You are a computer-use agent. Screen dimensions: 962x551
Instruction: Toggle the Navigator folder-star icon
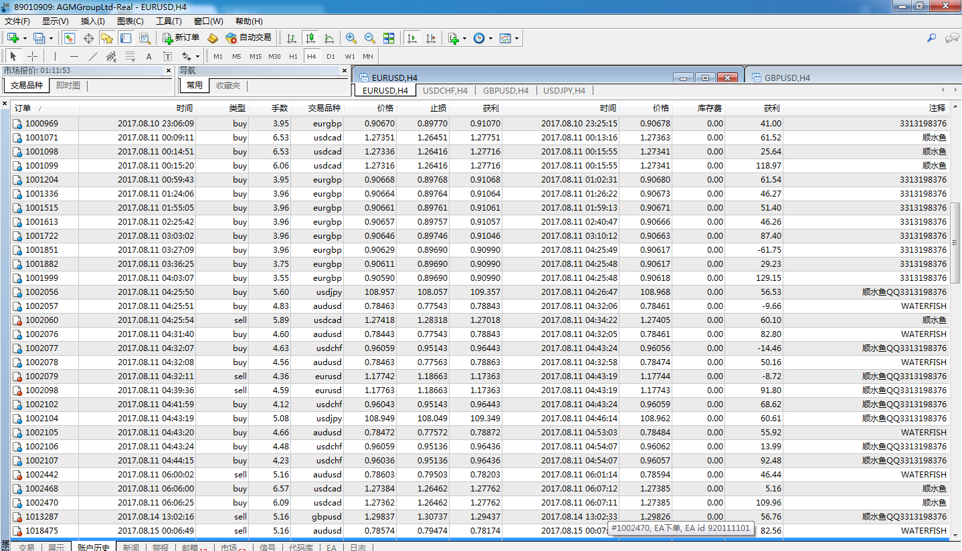pos(107,38)
